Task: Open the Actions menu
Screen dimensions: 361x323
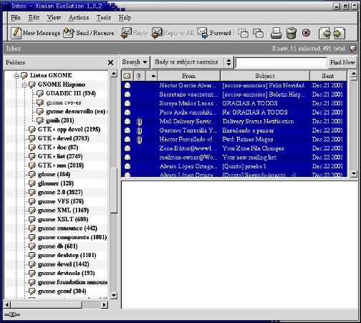Action: point(79,18)
